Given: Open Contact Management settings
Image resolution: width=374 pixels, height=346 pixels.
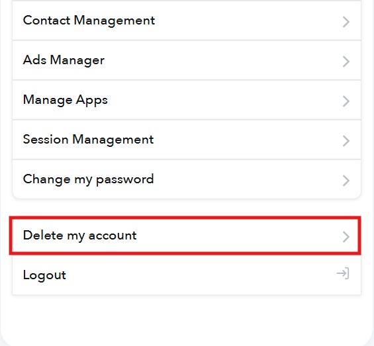Looking at the screenshot, I should (89, 21).
